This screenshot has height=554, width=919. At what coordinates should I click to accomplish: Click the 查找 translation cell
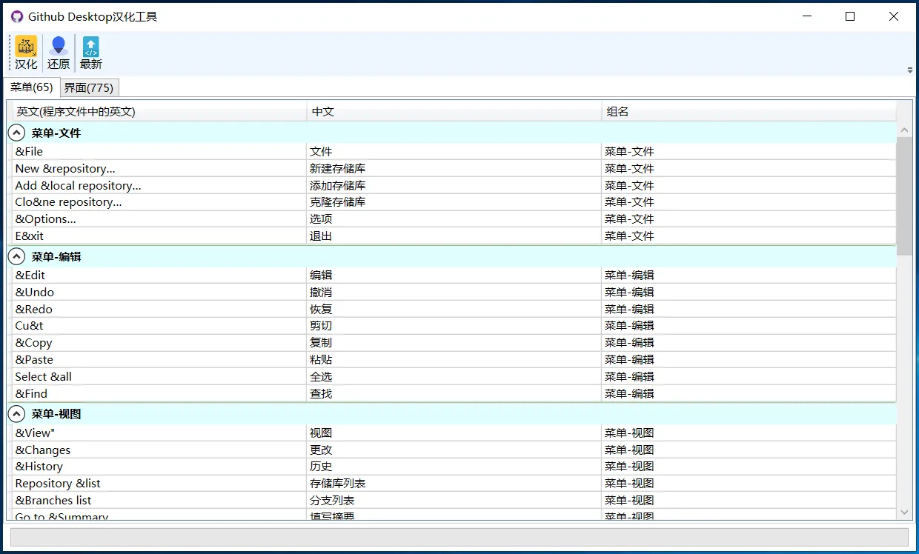(454, 393)
